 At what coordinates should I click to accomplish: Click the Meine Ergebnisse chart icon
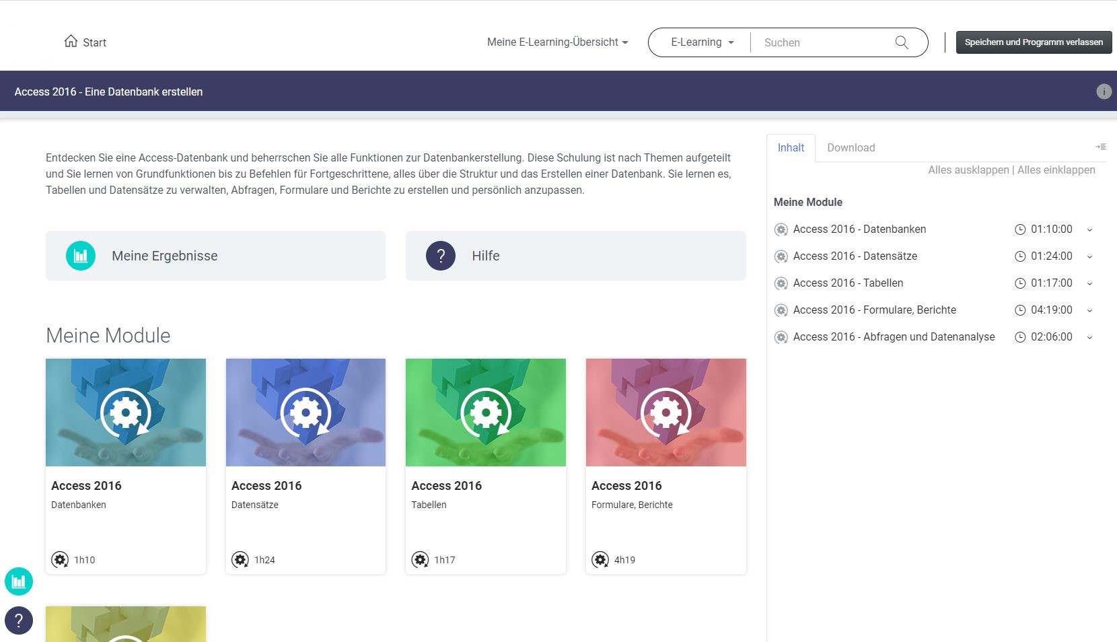coord(81,256)
